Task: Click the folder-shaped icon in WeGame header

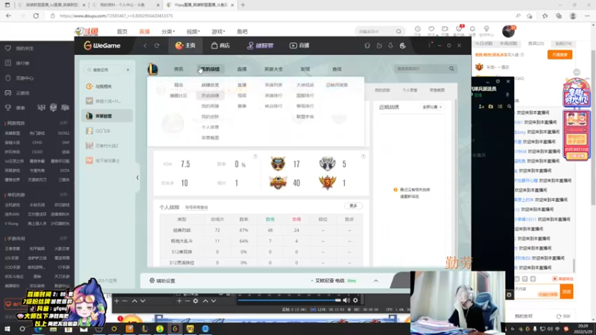Action: pos(379,45)
